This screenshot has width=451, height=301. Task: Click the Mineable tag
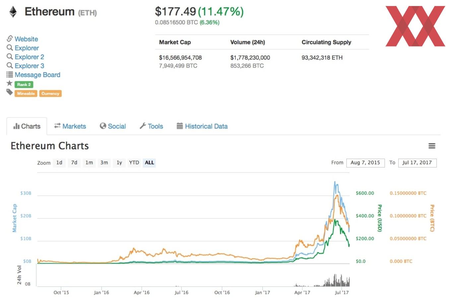click(26, 94)
